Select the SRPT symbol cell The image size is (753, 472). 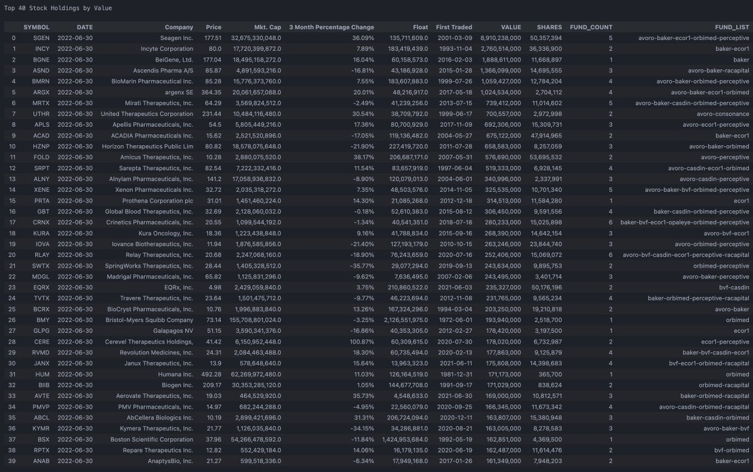41,168
